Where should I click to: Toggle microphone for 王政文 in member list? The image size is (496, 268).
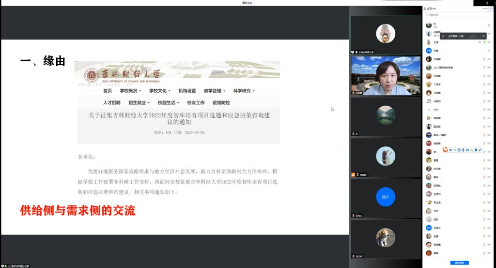click(483, 227)
